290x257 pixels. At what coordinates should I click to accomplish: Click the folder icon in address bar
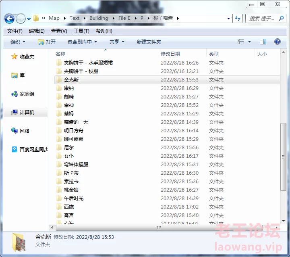coord(36,18)
